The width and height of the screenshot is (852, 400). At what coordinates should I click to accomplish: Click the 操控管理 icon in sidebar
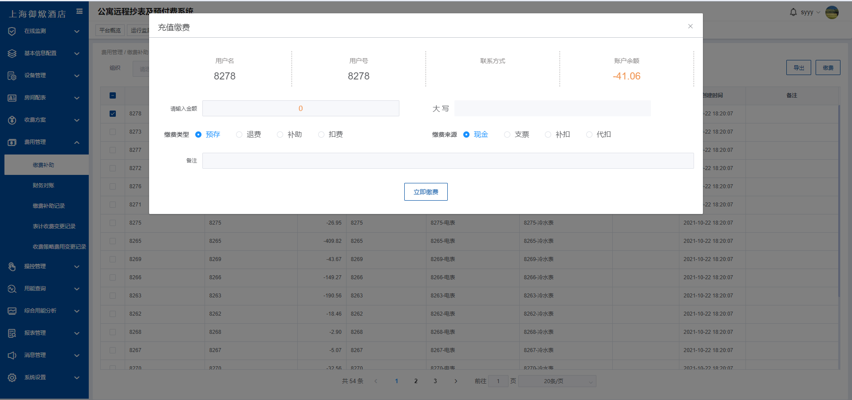click(x=12, y=266)
